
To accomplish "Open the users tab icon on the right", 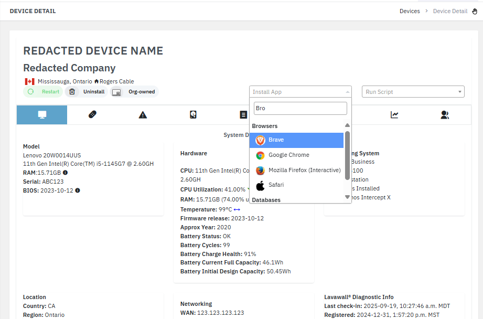I will [445, 114].
